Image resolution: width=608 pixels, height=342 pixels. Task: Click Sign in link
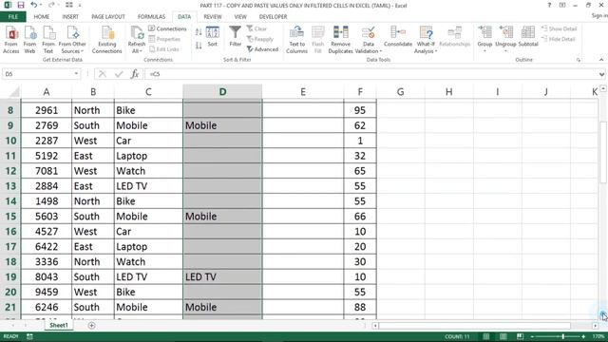(x=599, y=15)
